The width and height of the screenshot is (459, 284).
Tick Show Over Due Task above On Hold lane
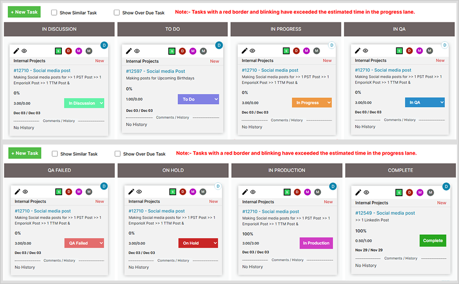(x=118, y=154)
